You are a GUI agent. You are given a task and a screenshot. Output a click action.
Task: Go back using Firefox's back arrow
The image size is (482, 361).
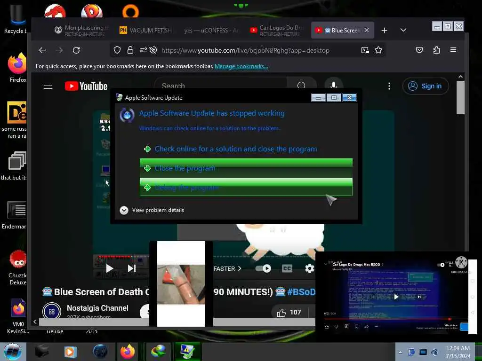coord(42,50)
